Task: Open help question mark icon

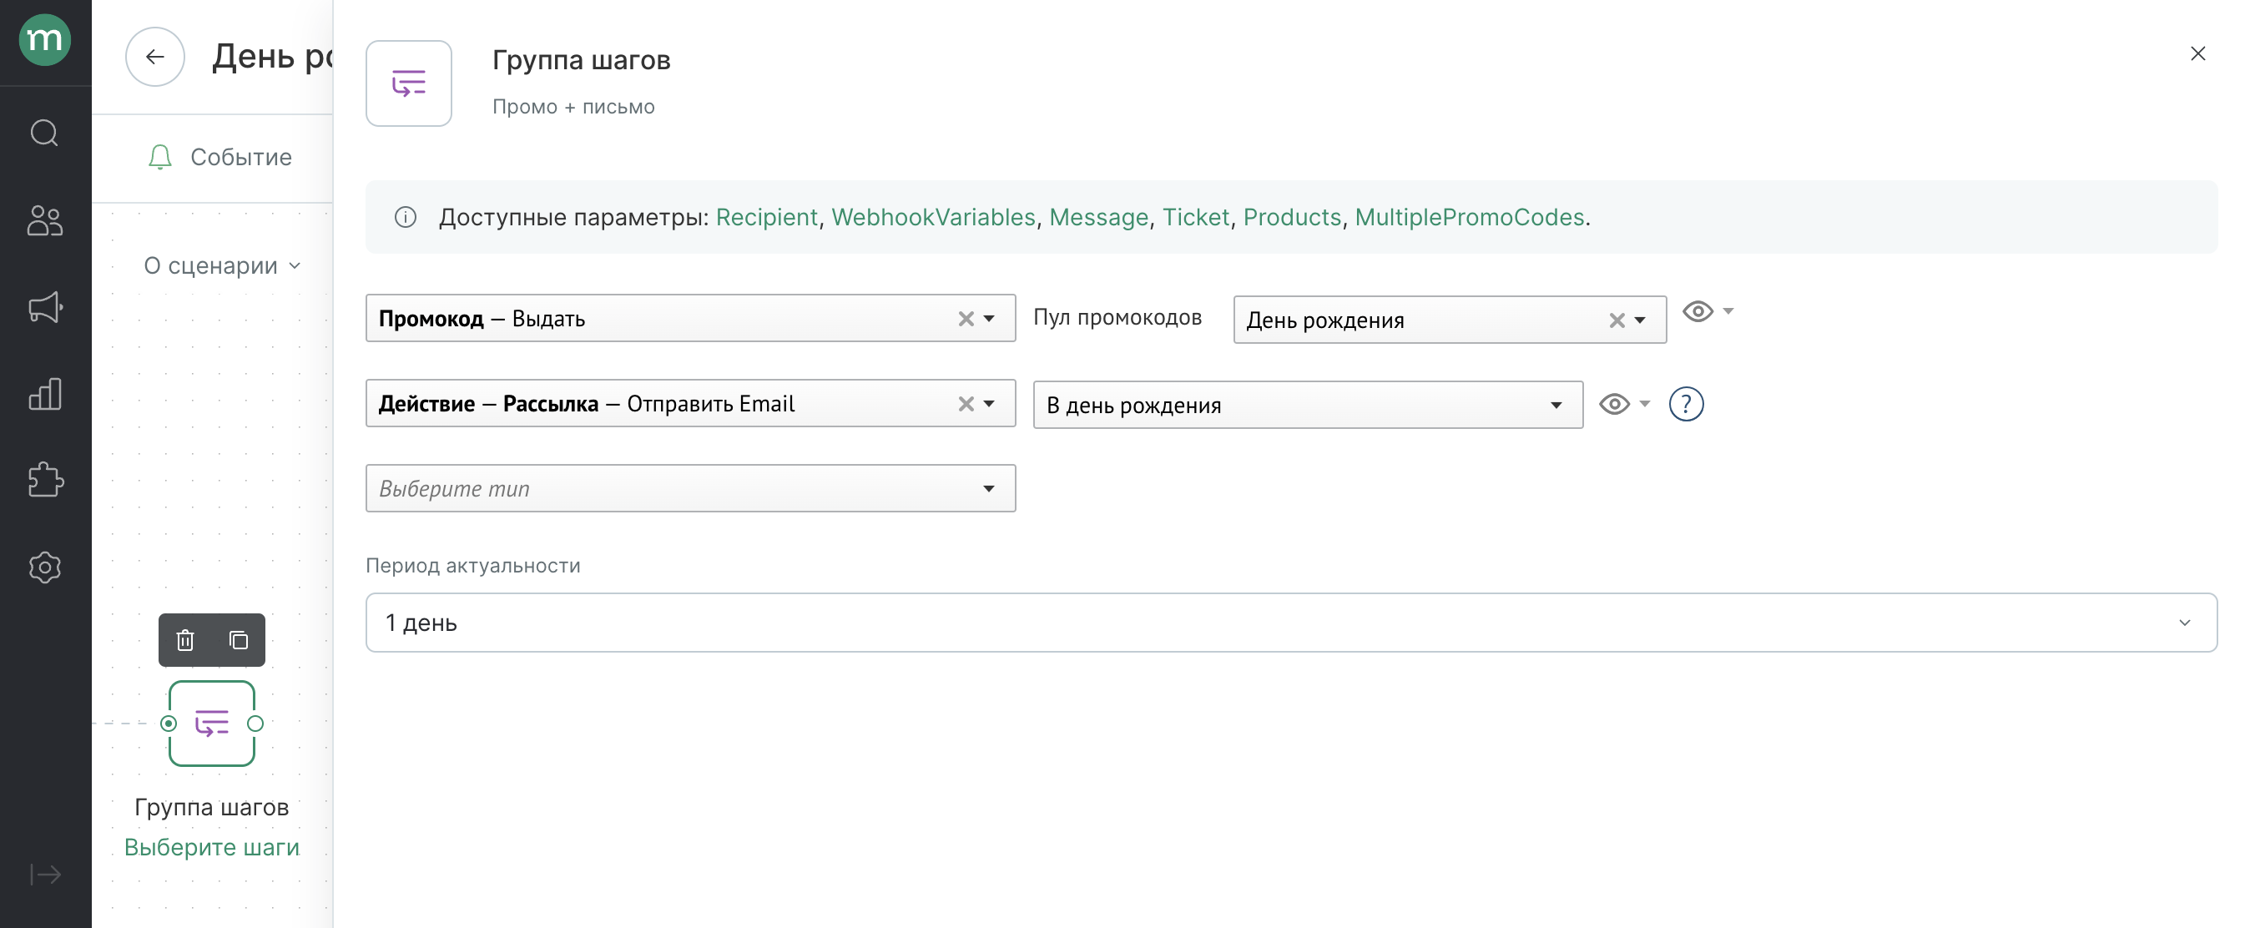Action: click(x=1686, y=404)
